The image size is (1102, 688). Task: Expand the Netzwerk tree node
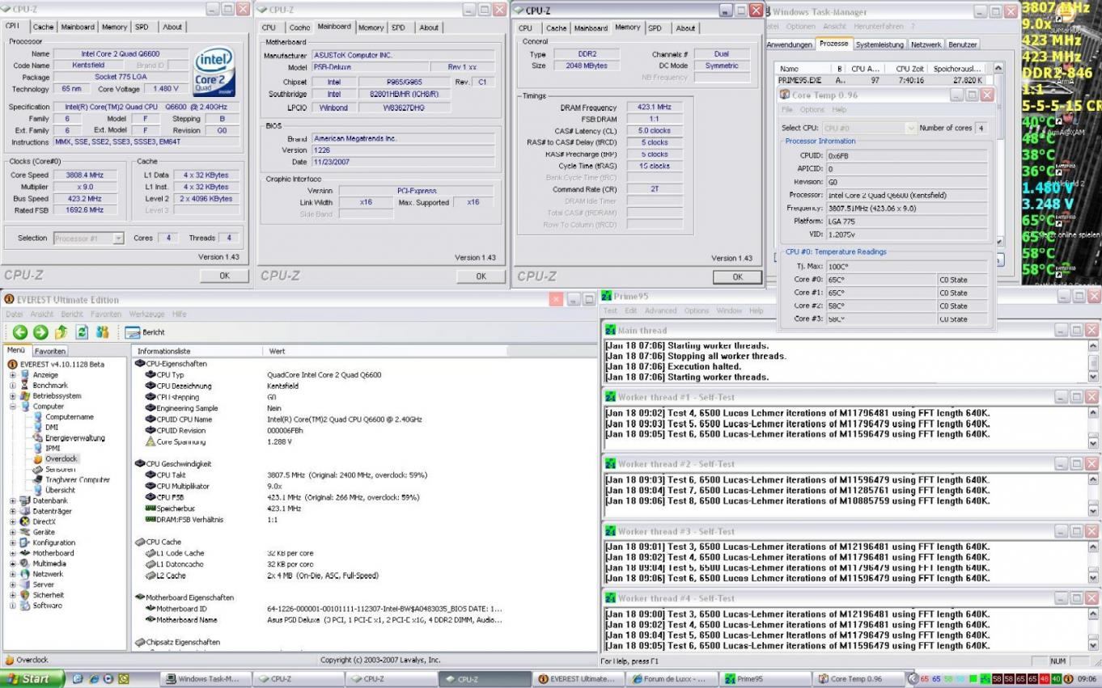coord(12,574)
